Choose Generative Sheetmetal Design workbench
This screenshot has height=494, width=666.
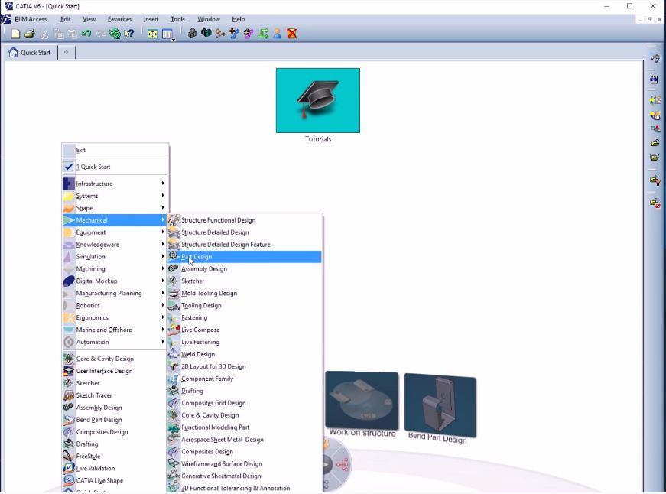(221, 476)
